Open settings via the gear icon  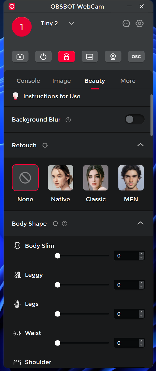click(139, 24)
